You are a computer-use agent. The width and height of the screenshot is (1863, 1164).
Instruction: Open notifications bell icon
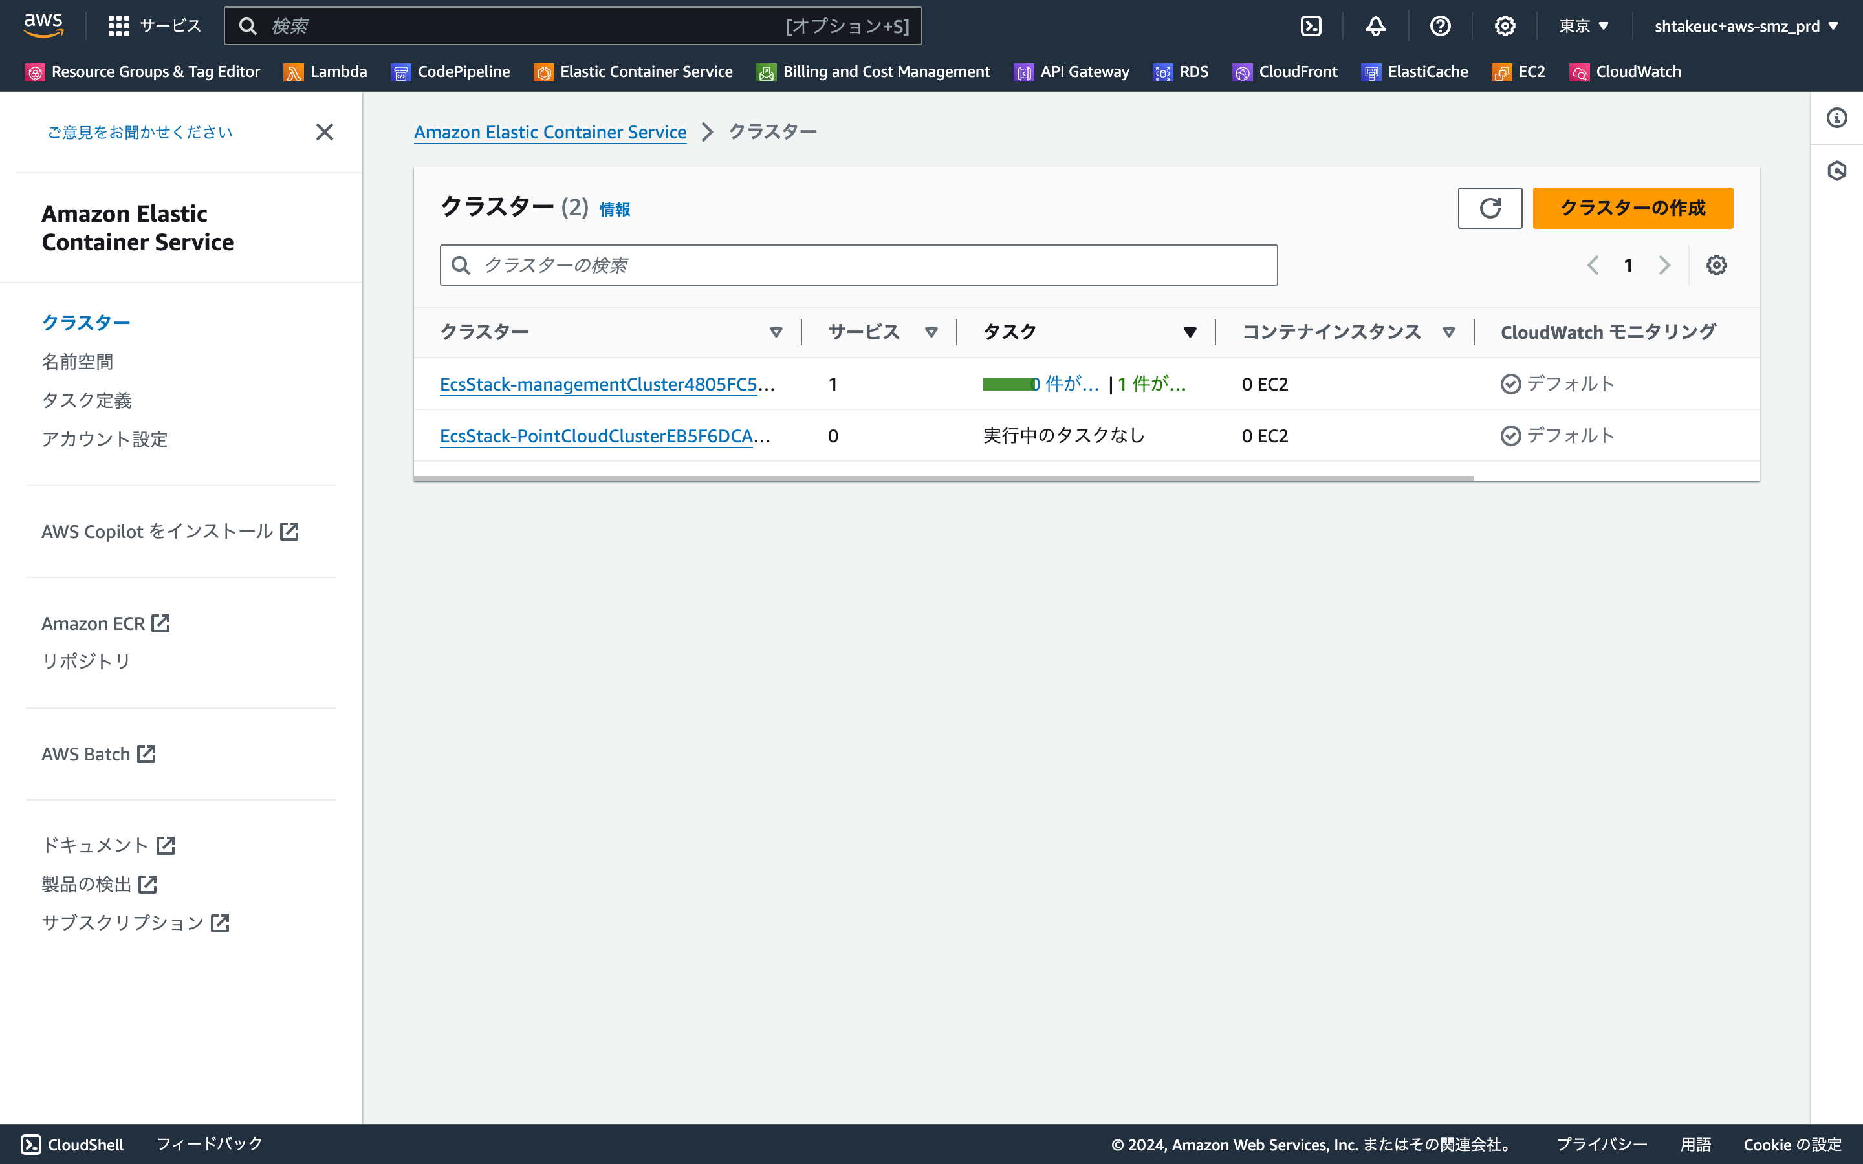[1376, 26]
